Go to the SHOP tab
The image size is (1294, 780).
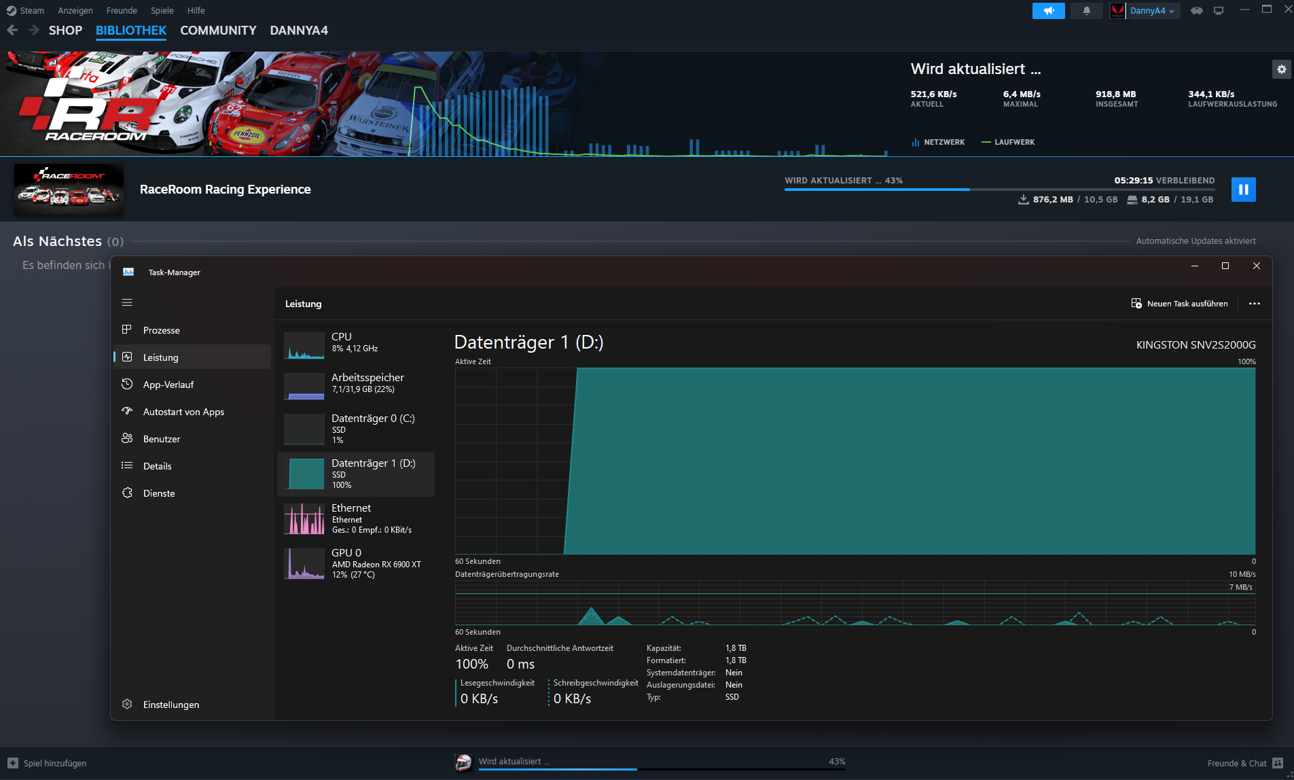(65, 31)
